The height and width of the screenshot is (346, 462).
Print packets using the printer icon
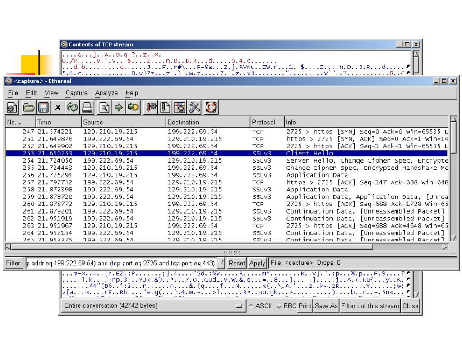click(87, 108)
